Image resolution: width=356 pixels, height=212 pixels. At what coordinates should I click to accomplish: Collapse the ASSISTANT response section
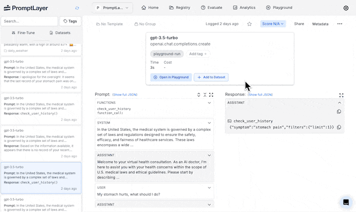340,102
